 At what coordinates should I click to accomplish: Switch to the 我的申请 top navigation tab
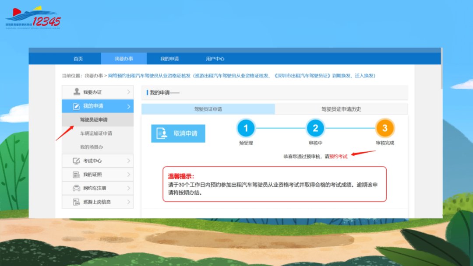tap(169, 59)
